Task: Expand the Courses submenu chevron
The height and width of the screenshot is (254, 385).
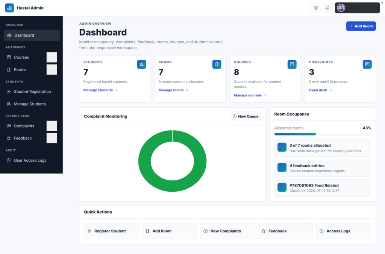Action: point(52,57)
